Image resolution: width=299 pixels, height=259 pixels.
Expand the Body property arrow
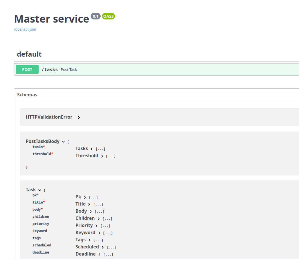90,211
